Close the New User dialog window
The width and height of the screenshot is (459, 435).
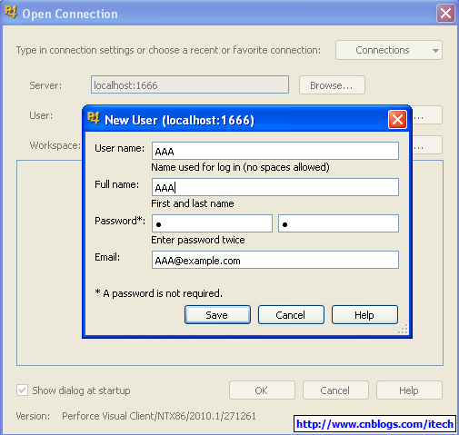(x=397, y=120)
